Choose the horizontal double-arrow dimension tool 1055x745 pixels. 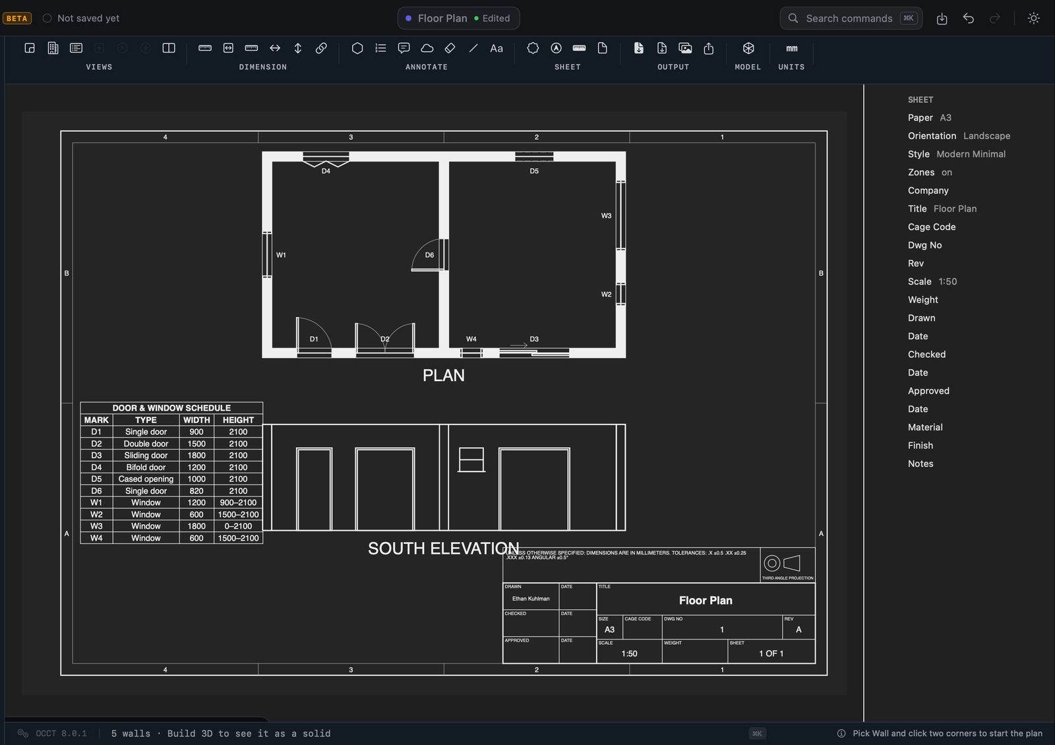point(275,48)
